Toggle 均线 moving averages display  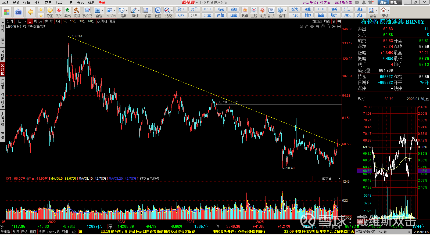pyautogui.click(x=327, y=21)
